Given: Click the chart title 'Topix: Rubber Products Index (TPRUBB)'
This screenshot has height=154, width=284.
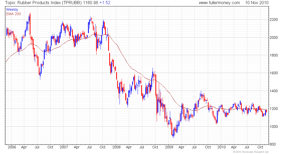Looking at the screenshot, I should pyautogui.click(x=43, y=3).
